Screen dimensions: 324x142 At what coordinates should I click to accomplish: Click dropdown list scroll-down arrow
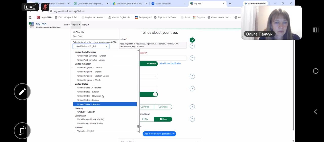138,131
